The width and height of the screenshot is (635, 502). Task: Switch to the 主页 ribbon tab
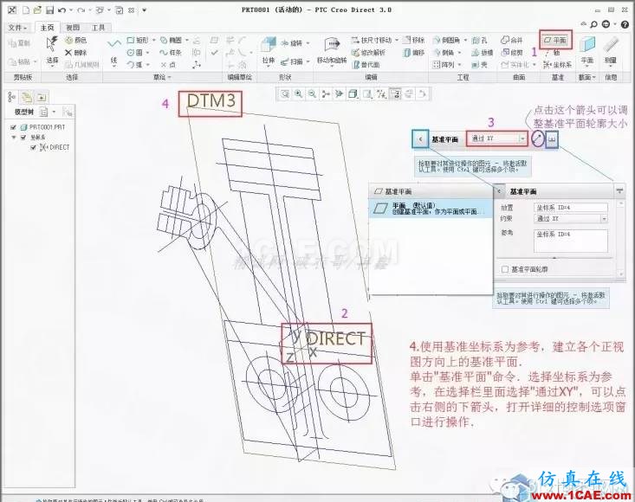[47, 28]
